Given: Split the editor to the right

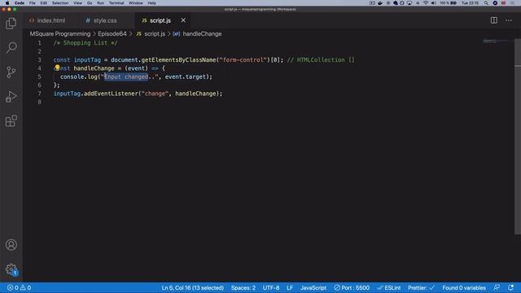Looking at the screenshot, I should tap(494, 20).
